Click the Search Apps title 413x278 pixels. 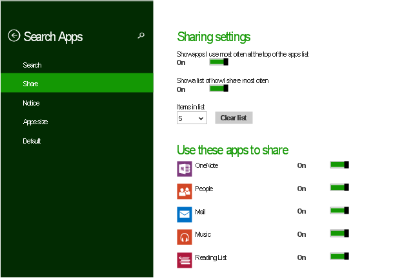point(53,37)
